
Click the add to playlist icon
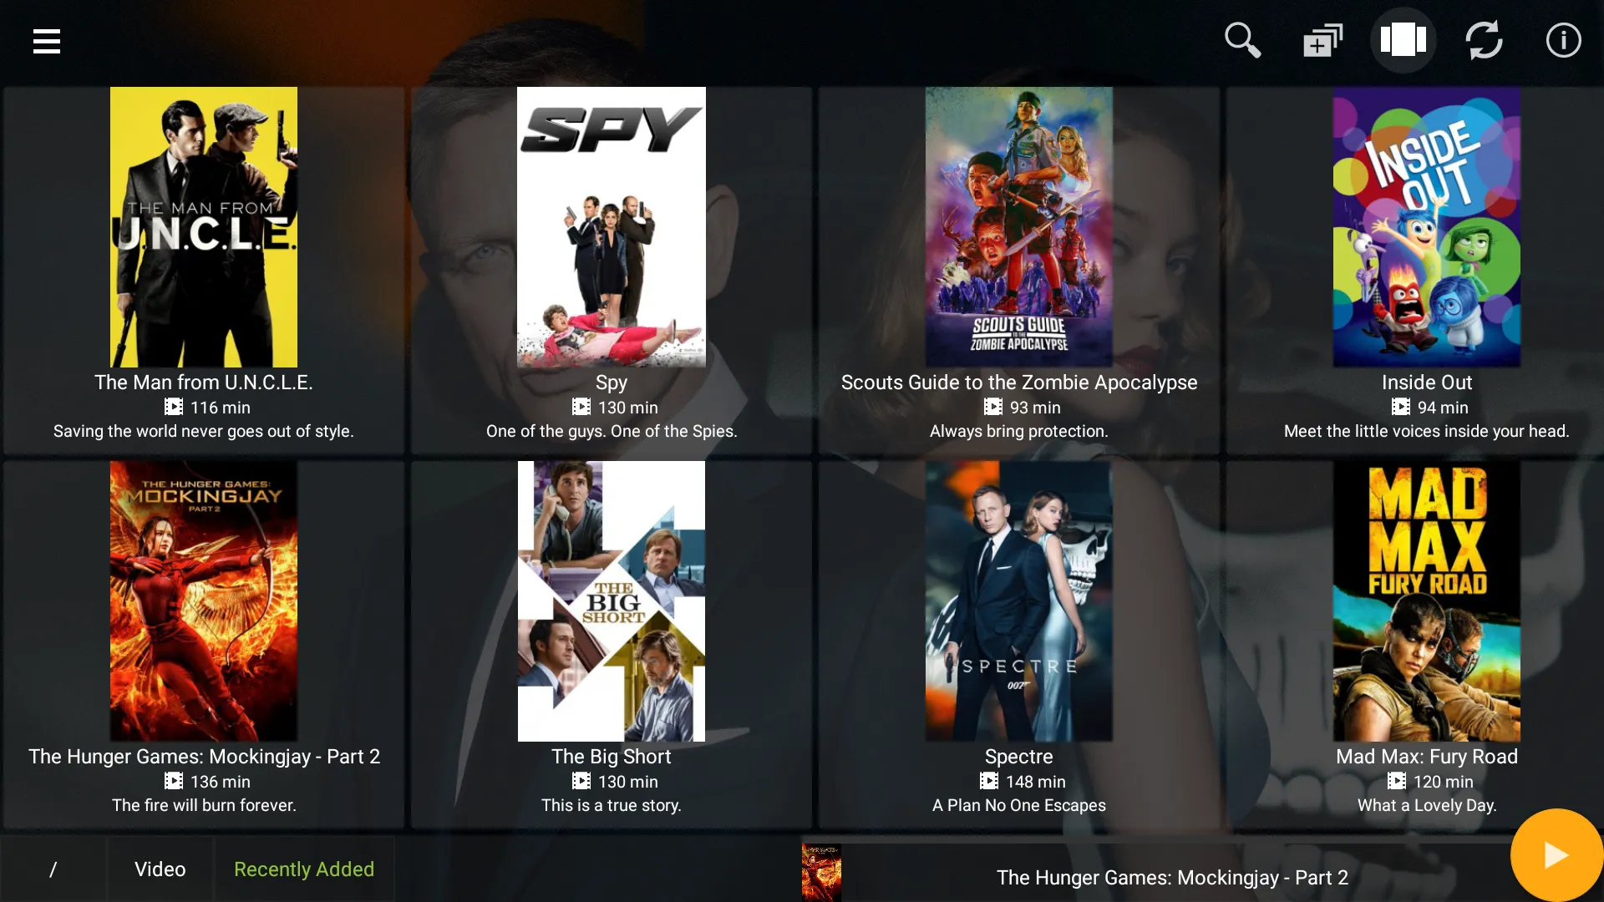(1322, 39)
